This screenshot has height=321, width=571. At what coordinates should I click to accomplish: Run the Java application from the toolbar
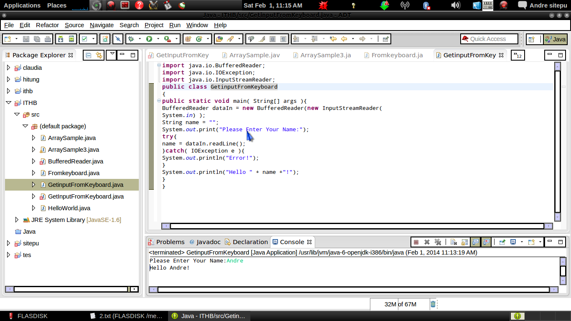click(149, 39)
